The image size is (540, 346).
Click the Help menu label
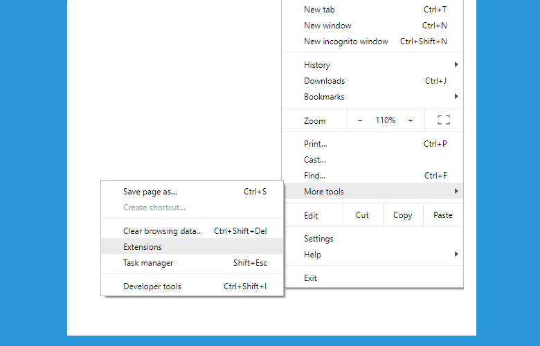pos(312,255)
